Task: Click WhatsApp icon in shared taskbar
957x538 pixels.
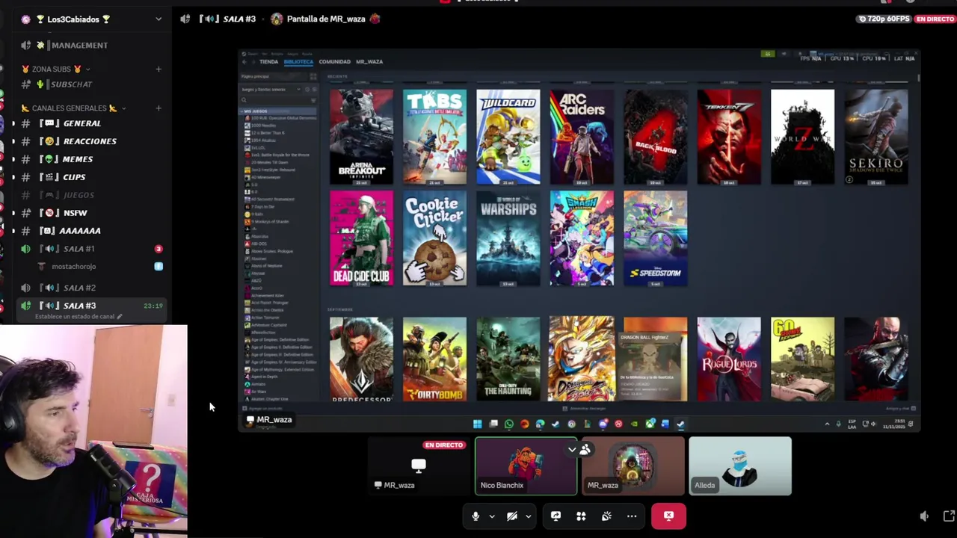Action: tap(508, 424)
